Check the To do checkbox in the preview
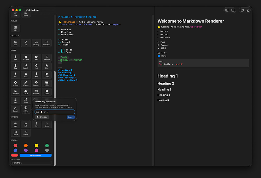The height and width of the screenshot is (178, 261). pyautogui.click(x=159, y=53)
